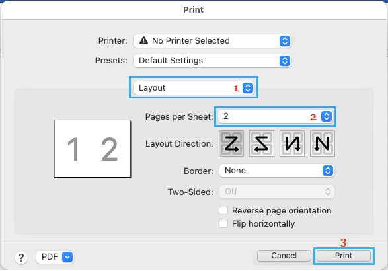This screenshot has width=388, height=271.
Task: Open the PDF options dropdown
Action: point(55,257)
